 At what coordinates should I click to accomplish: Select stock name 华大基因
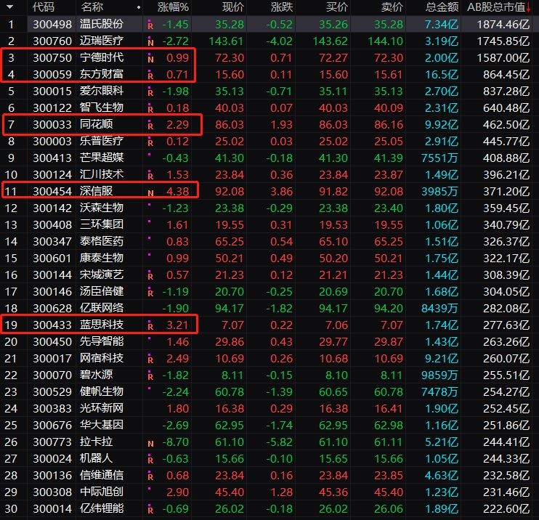coord(102,425)
